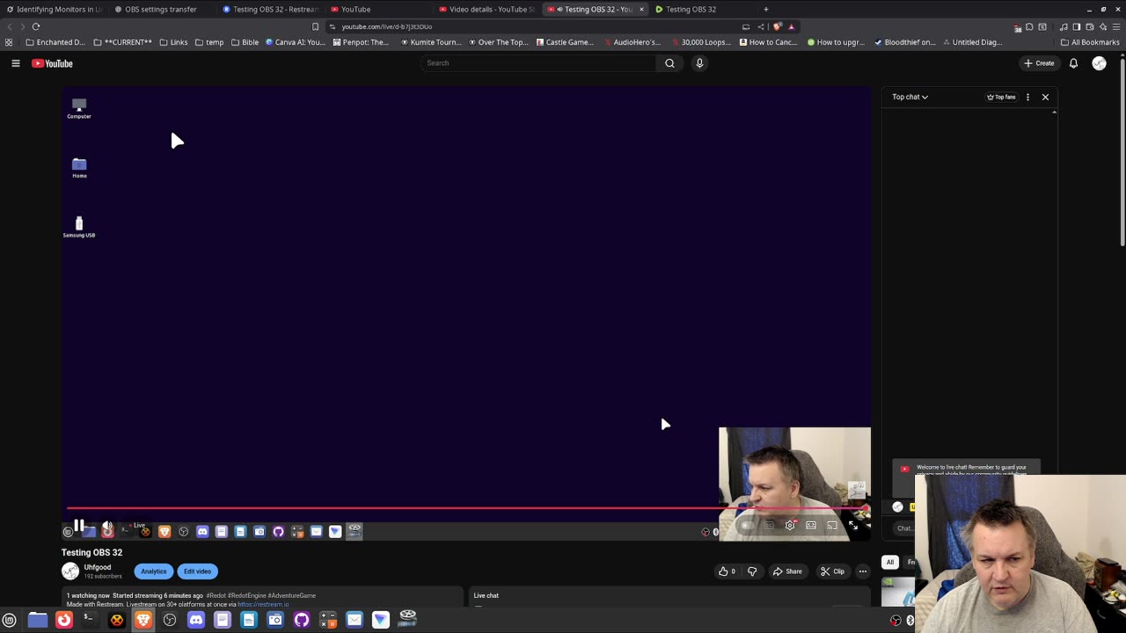Click the Chat message input

click(905, 528)
